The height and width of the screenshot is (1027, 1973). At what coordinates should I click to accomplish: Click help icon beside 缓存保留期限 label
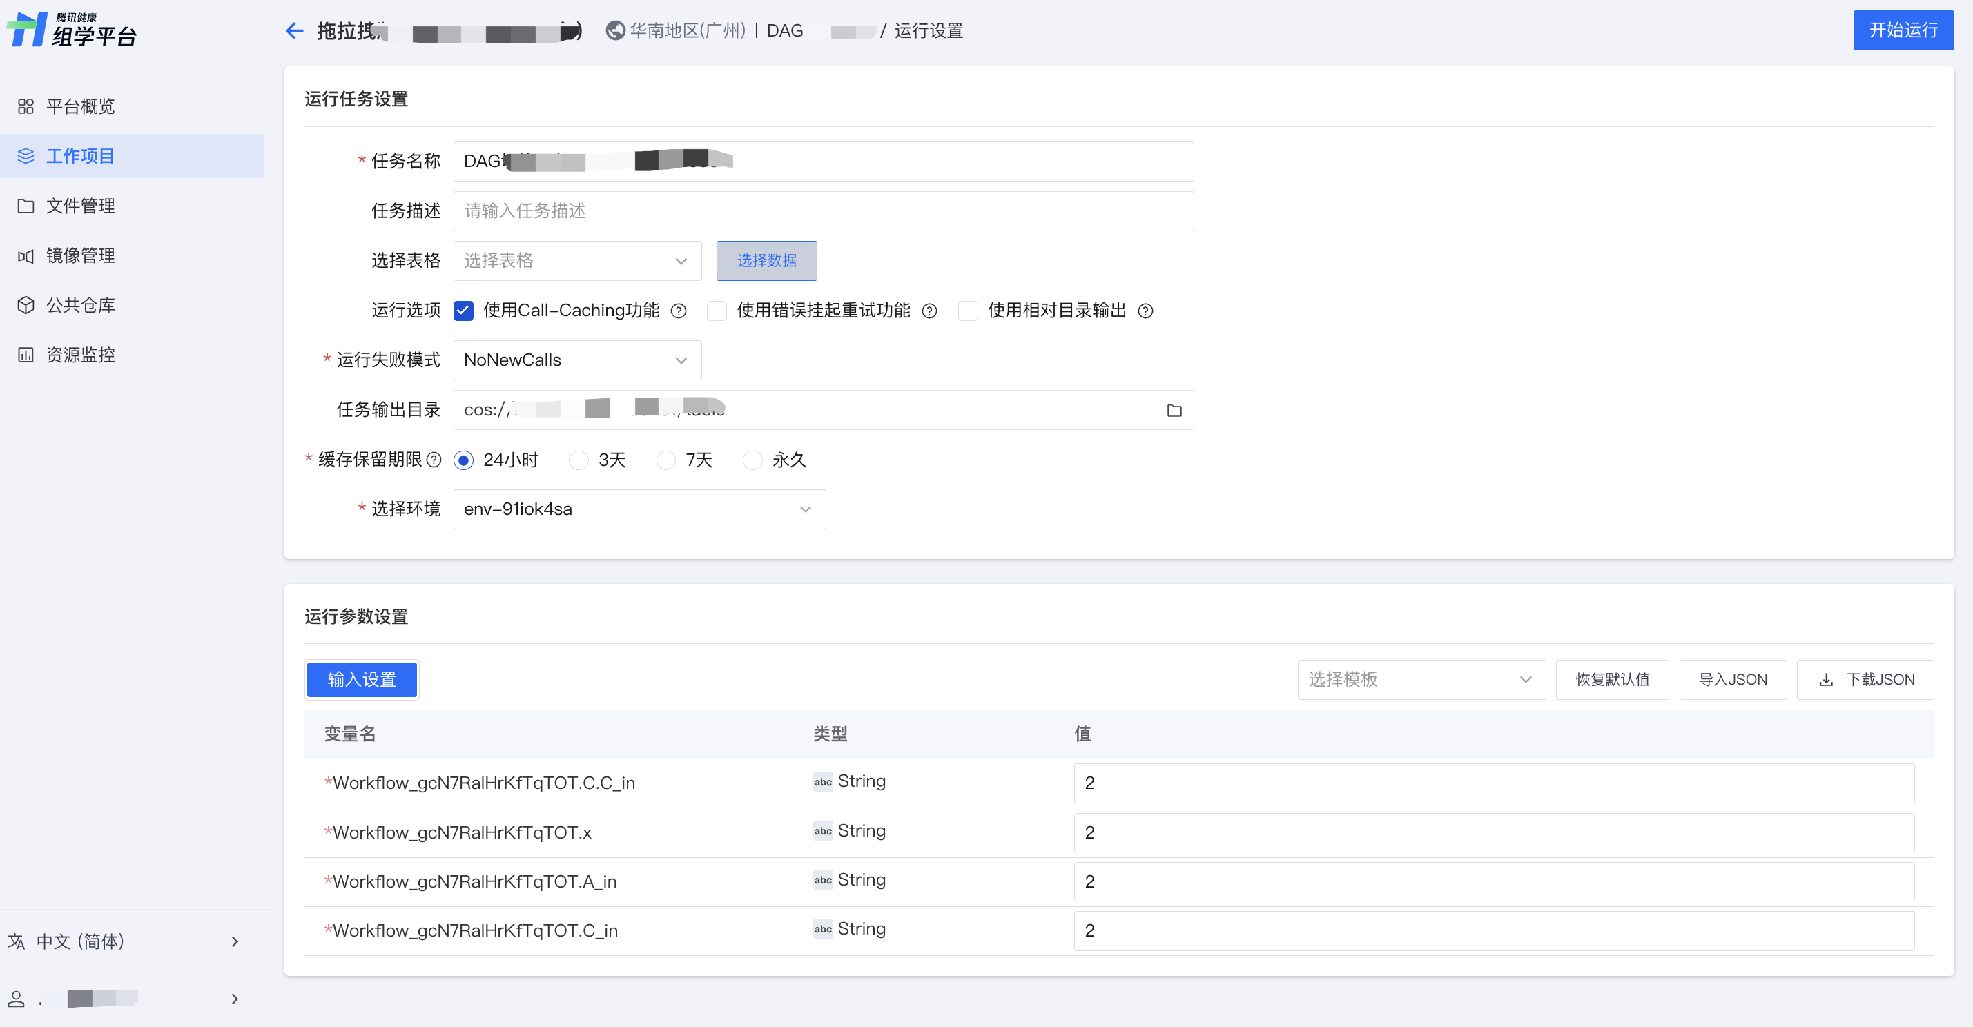(x=434, y=460)
